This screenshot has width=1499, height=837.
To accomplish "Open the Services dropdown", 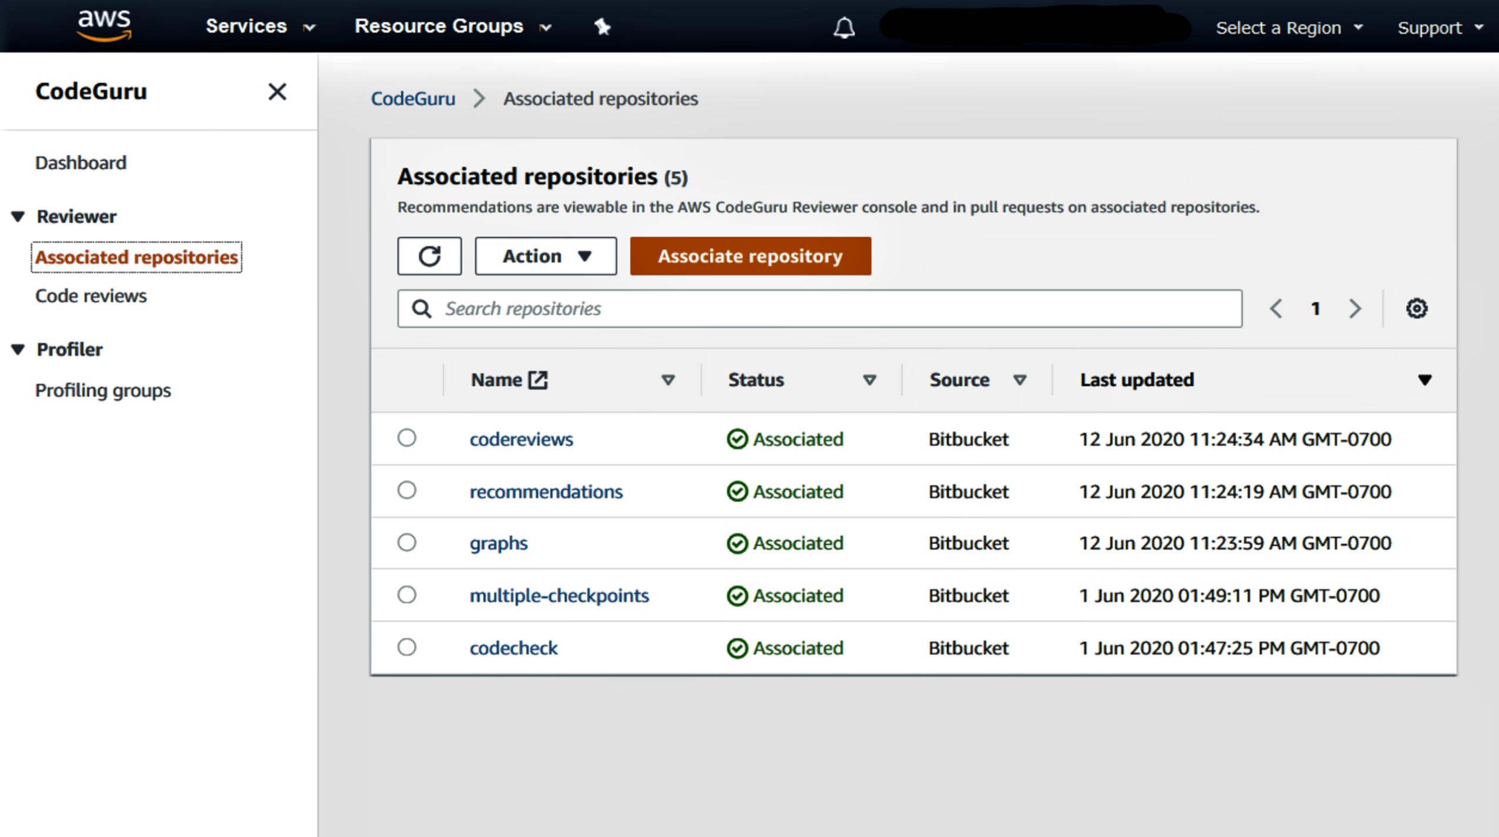I will [260, 26].
